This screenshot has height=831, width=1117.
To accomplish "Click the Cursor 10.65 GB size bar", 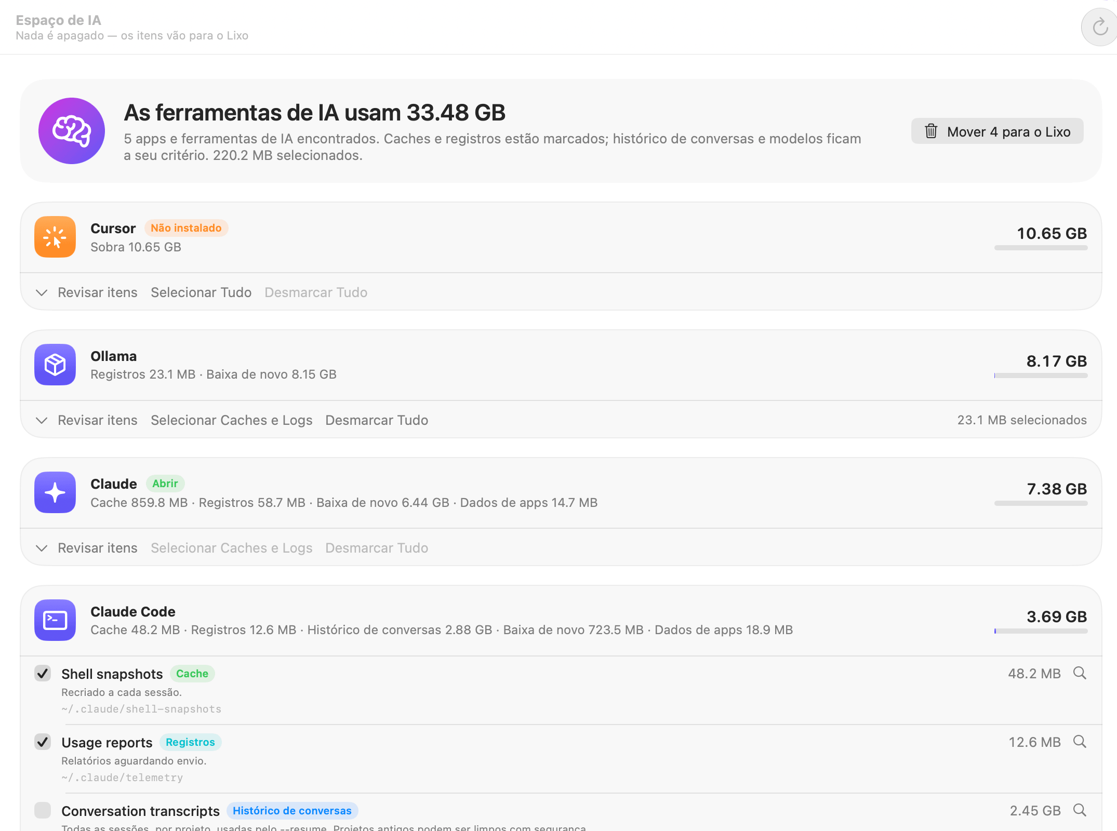I will [x=1041, y=248].
